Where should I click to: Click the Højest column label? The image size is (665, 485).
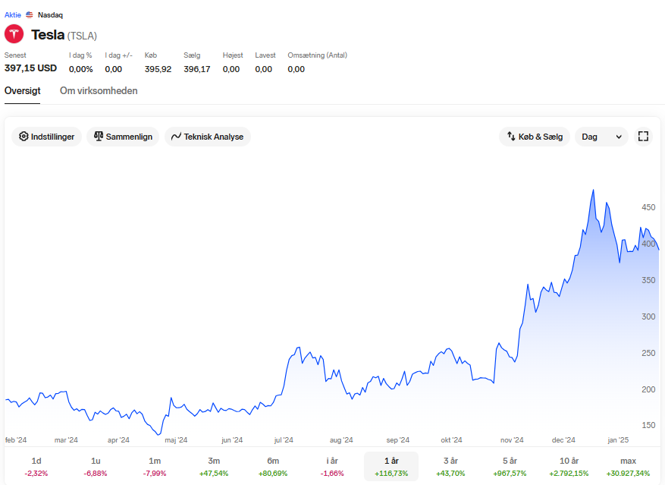[233, 55]
